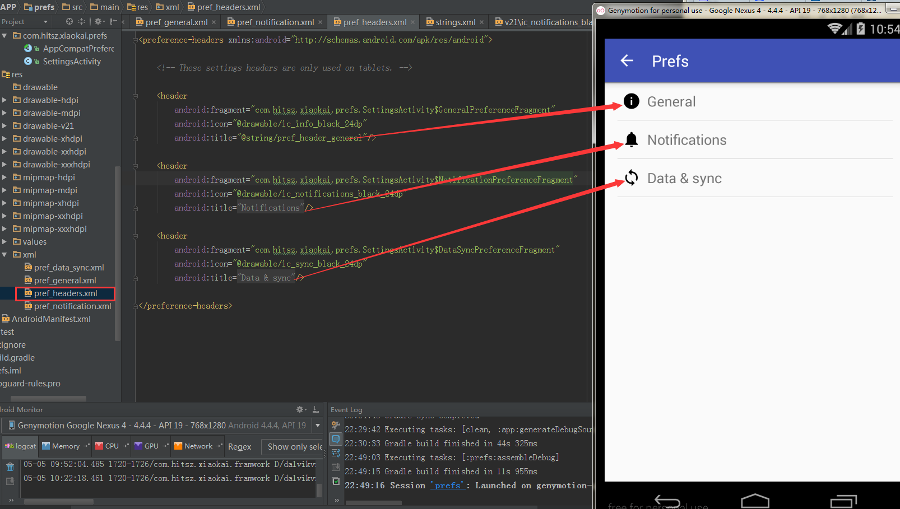900x509 pixels.
Task: Click the scroll-from-source target icon in Project panel
Action: pyautogui.click(x=69, y=21)
